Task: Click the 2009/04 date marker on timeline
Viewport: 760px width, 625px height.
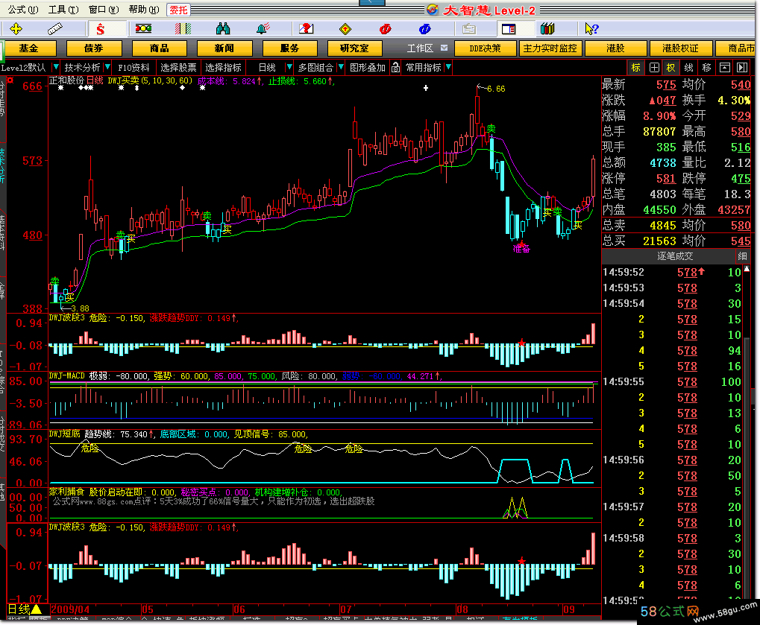Action: coord(70,609)
